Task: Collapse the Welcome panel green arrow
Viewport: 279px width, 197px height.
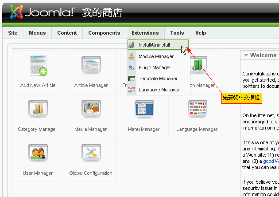Action: coord(246,55)
